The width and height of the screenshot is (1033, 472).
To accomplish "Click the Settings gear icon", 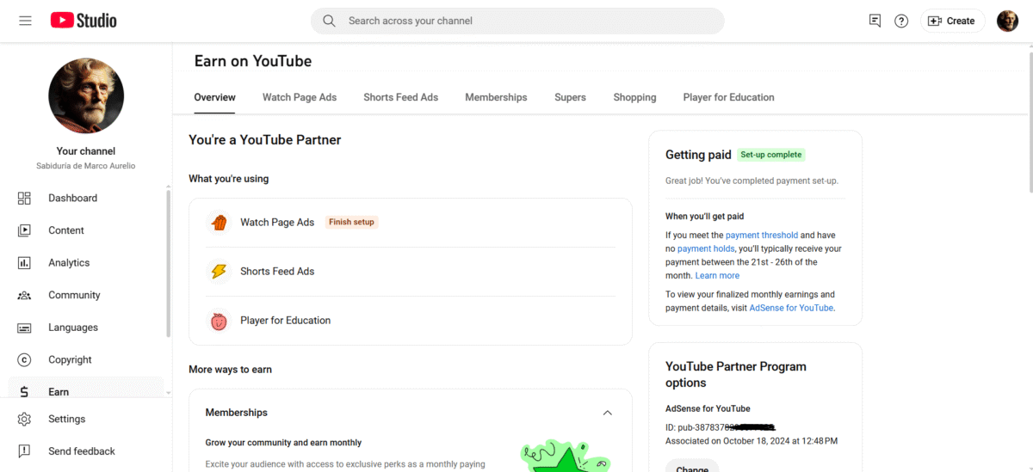I will pyautogui.click(x=24, y=419).
